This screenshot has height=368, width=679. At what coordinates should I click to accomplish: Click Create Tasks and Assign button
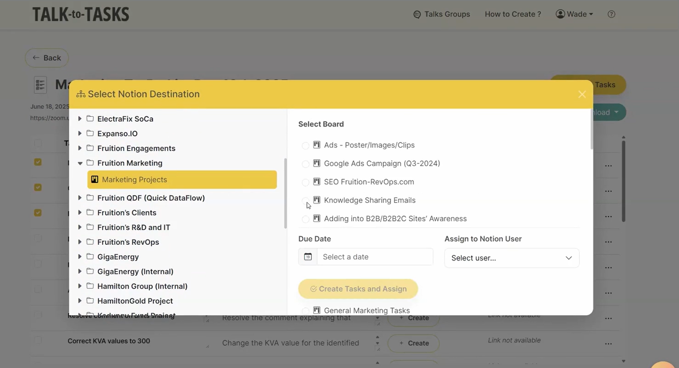pyautogui.click(x=358, y=289)
